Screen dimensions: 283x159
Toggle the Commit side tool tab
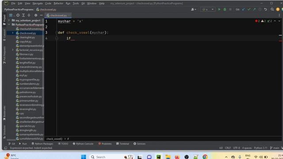click(x=4, y=35)
